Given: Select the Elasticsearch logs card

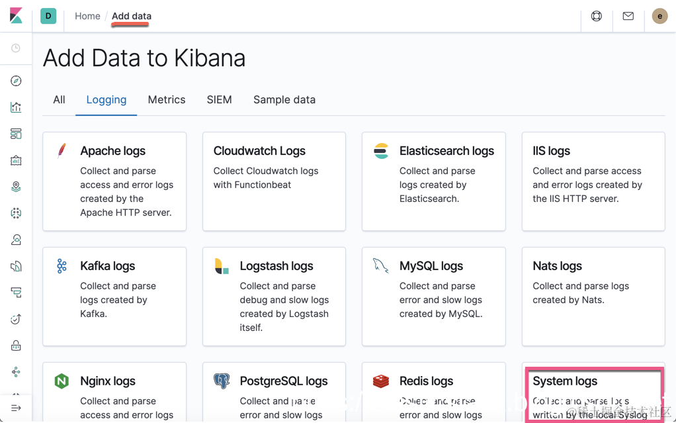Looking at the screenshot, I should (x=433, y=181).
